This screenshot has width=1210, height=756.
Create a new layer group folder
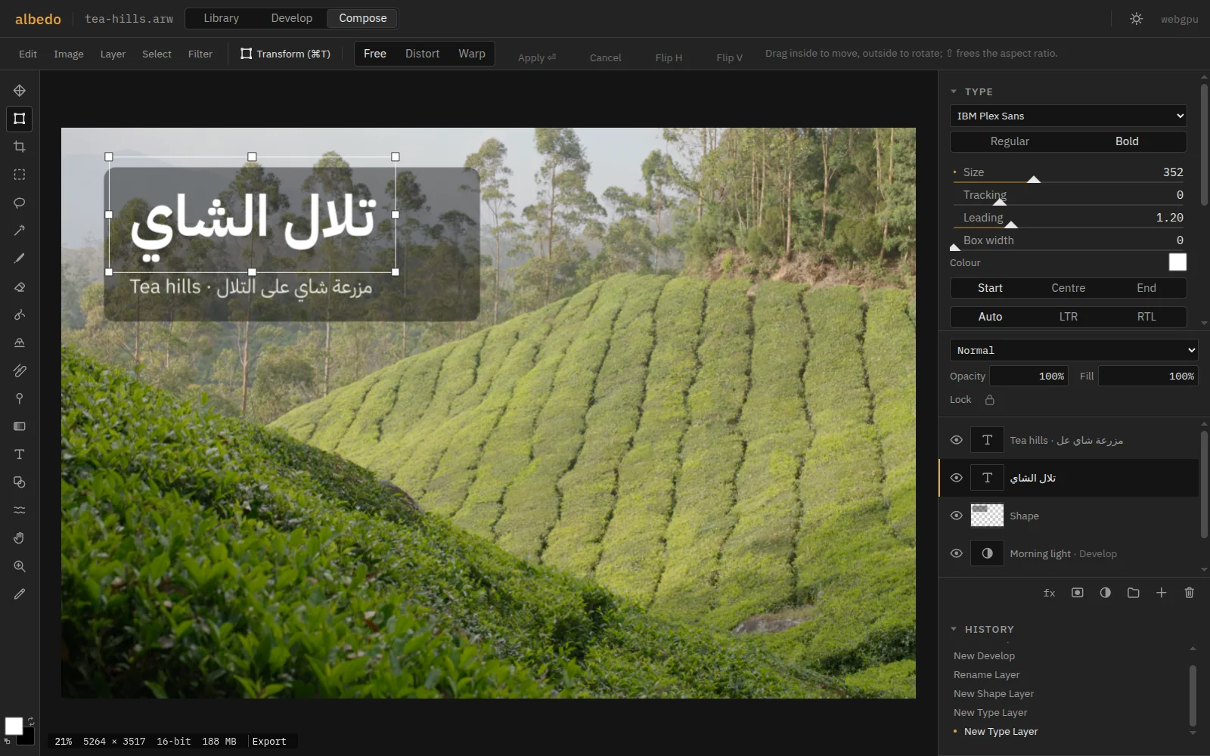[x=1134, y=593]
